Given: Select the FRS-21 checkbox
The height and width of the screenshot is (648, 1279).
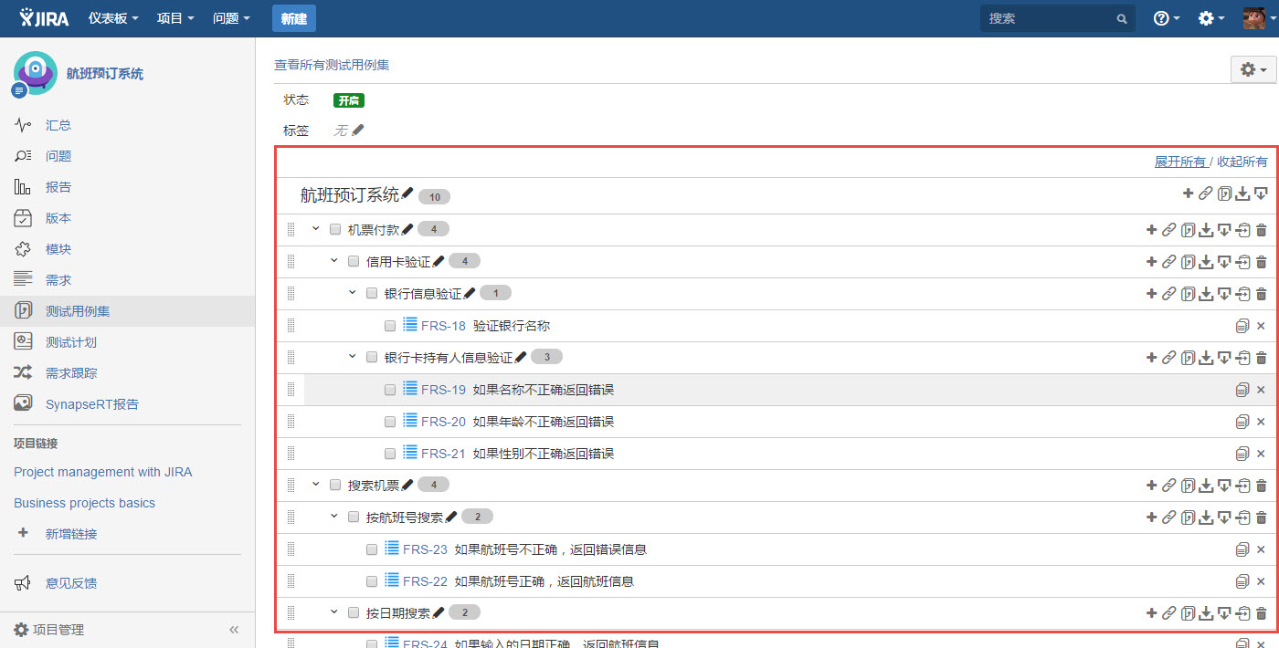Looking at the screenshot, I should (x=390, y=454).
